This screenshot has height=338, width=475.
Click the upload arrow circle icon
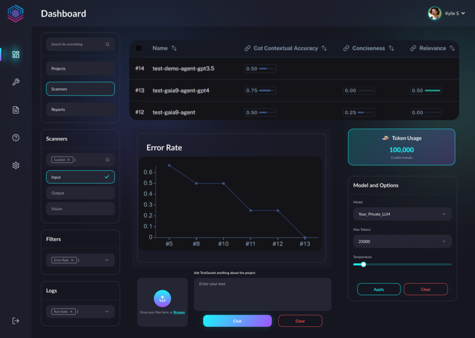coord(162,299)
